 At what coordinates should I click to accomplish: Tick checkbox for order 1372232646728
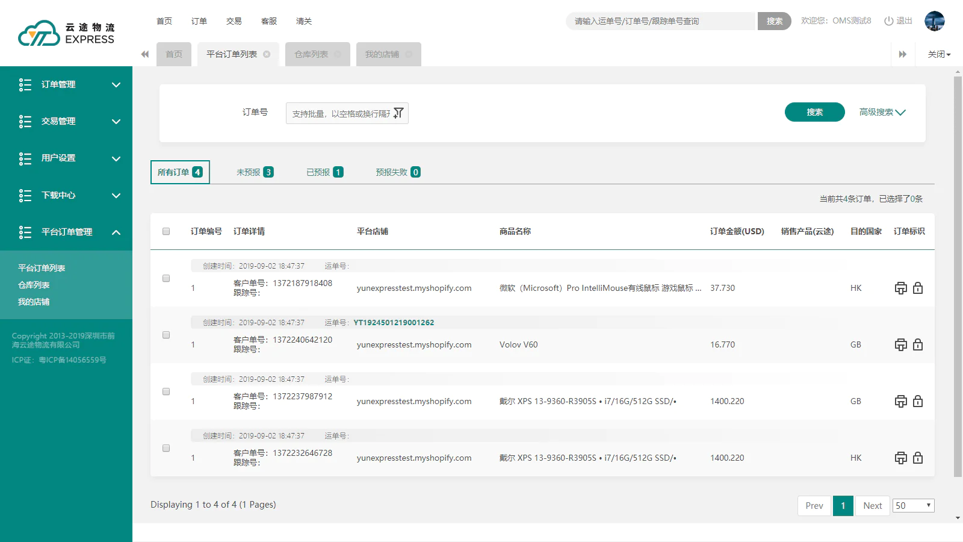pyautogui.click(x=166, y=448)
